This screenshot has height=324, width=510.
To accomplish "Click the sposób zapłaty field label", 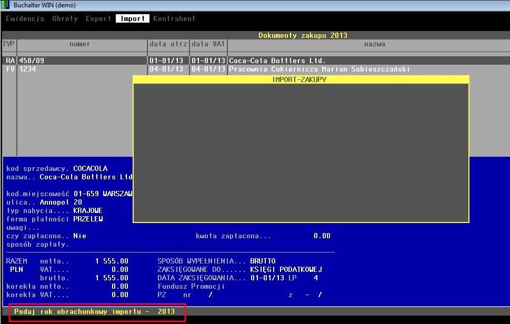I will coord(38,245).
